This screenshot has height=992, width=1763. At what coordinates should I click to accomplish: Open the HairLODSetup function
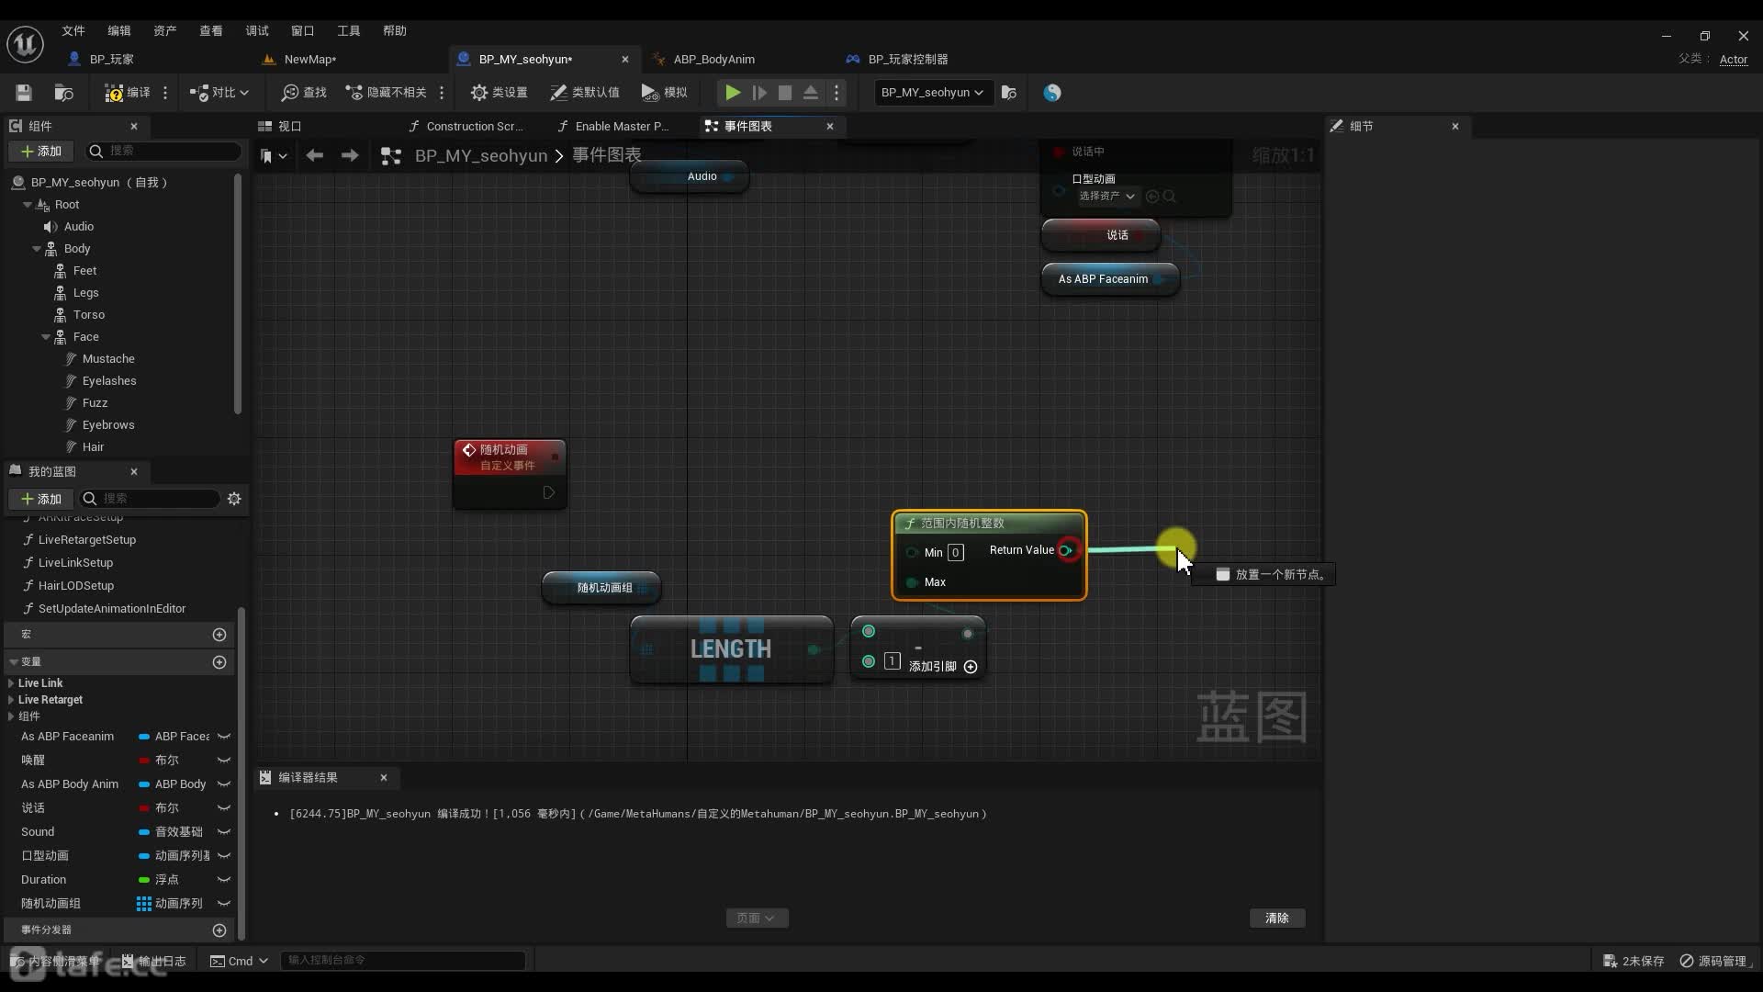76,586
